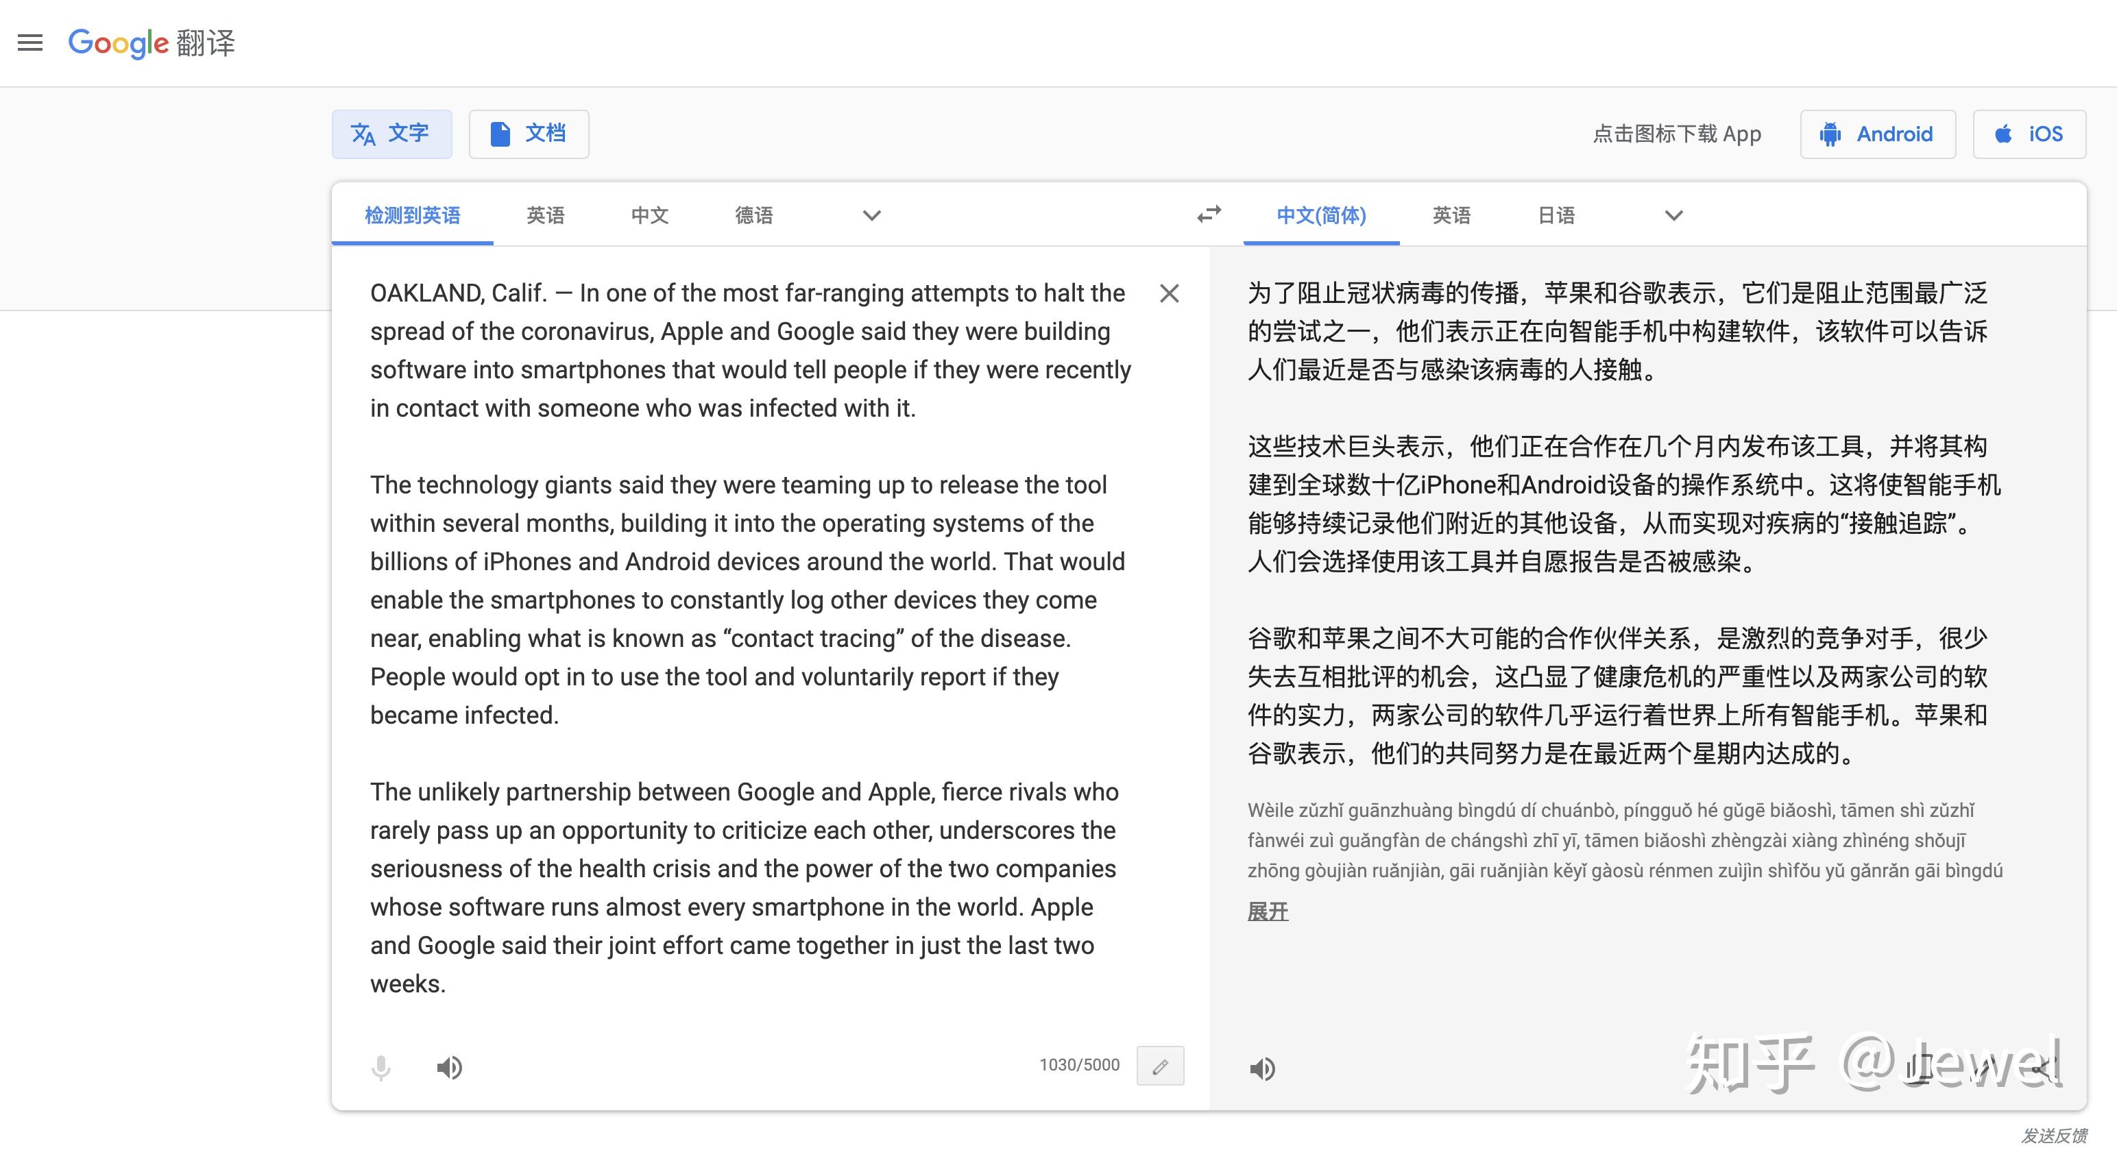Select 德语 as the source language
Viewport: 2117px width, 1150px height.
(x=753, y=215)
